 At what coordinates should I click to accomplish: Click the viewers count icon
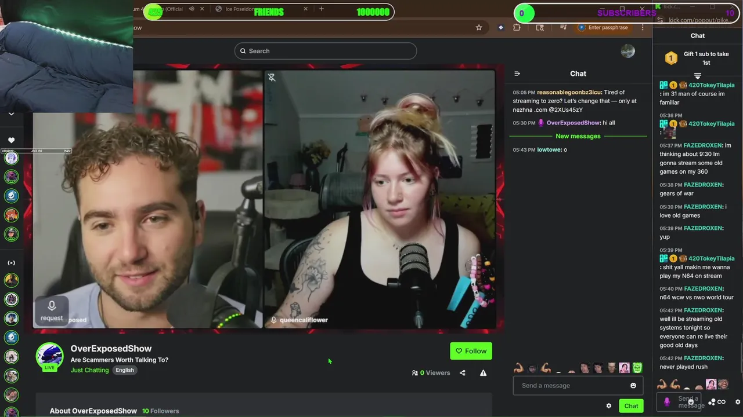click(415, 373)
